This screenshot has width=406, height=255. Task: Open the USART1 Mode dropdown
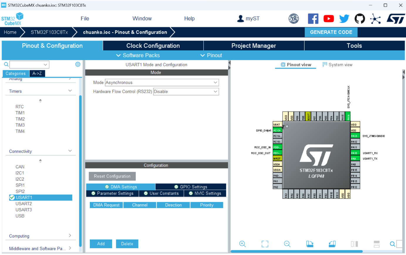pos(162,83)
